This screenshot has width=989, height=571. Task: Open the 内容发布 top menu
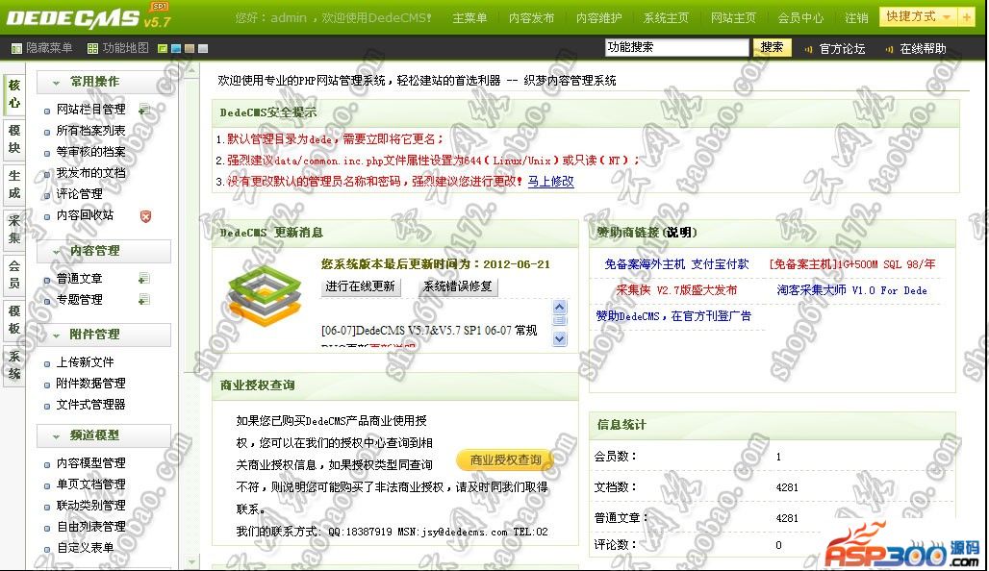click(532, 17)
